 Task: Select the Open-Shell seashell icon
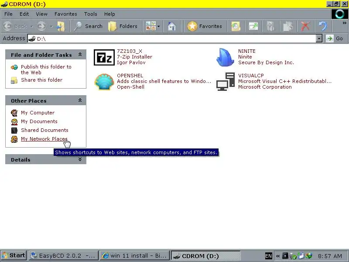pyautogui.click(x=104, y=82)
